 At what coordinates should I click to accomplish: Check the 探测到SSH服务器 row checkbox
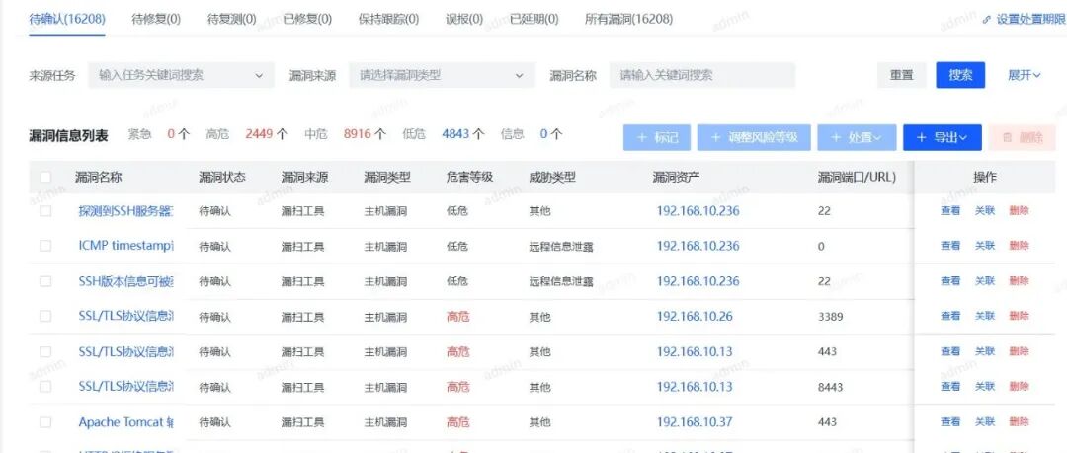[x=45, y=211]
